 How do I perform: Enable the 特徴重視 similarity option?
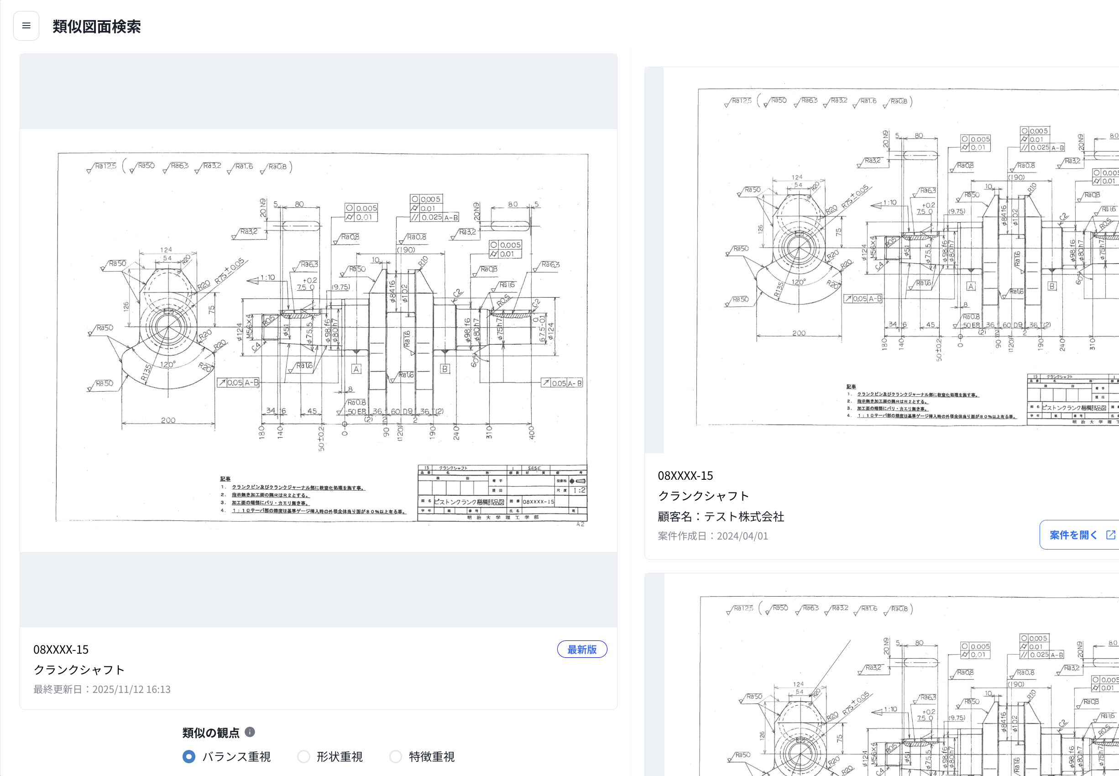(x=395, y=756)
